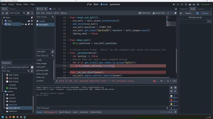Select cue.gd in script list
Image resolution: width=213 pixels, height=119 pixels.
coord(45,21)
